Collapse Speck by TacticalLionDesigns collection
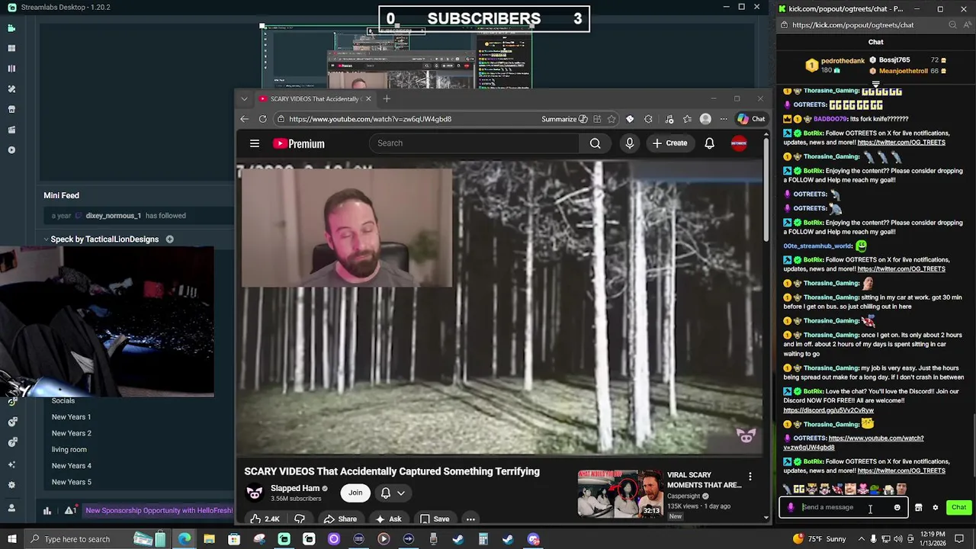976x549 pixels. click(46, 239)
